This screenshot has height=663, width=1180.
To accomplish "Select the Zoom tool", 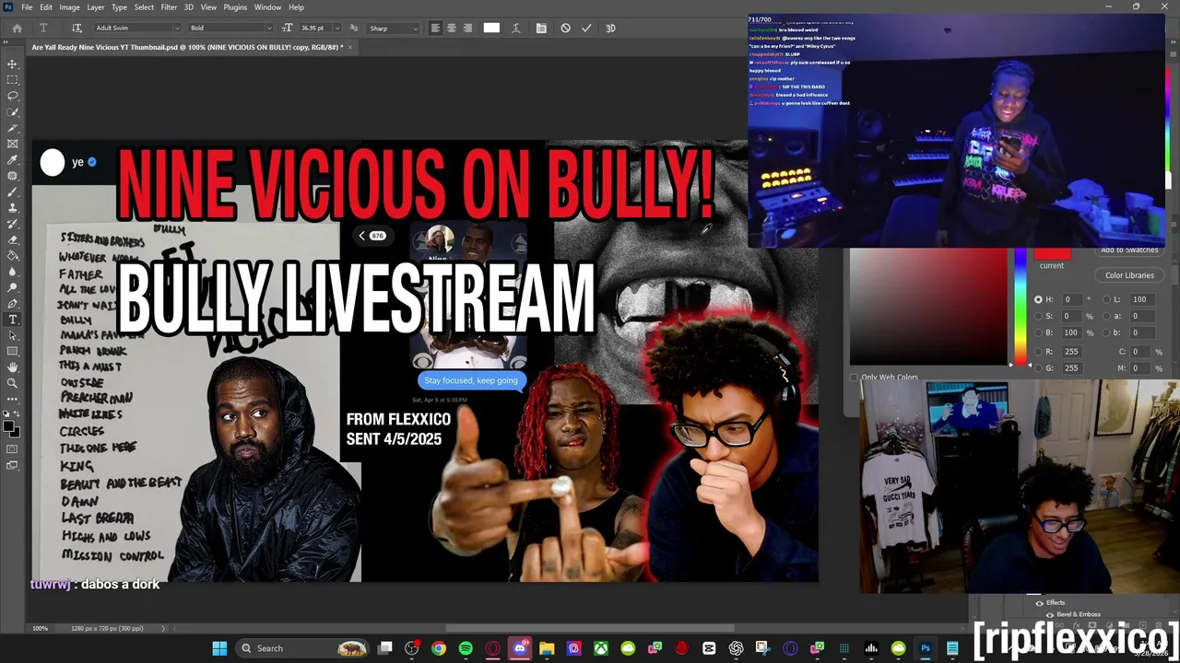I will [13, 383].
